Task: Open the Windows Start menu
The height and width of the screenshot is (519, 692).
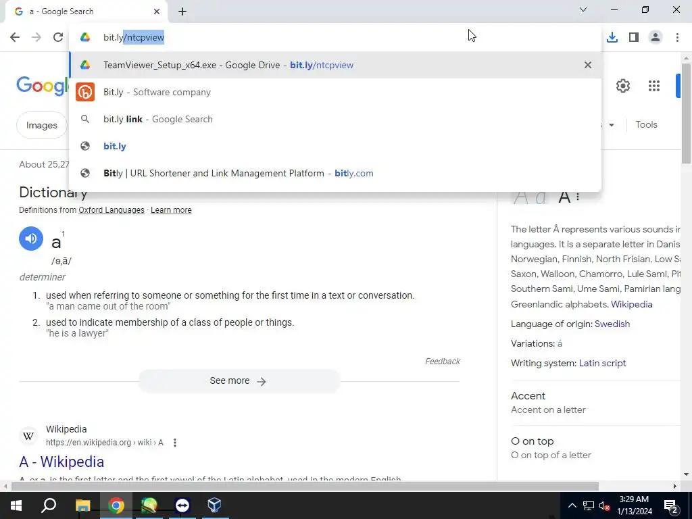Action: pyautogui.click(x=16, y=505)
